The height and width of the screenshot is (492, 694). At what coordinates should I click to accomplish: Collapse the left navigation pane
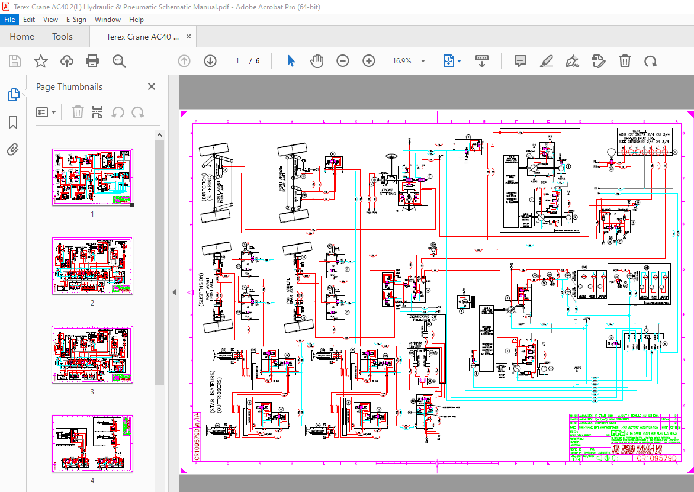[x=174, y=292]
